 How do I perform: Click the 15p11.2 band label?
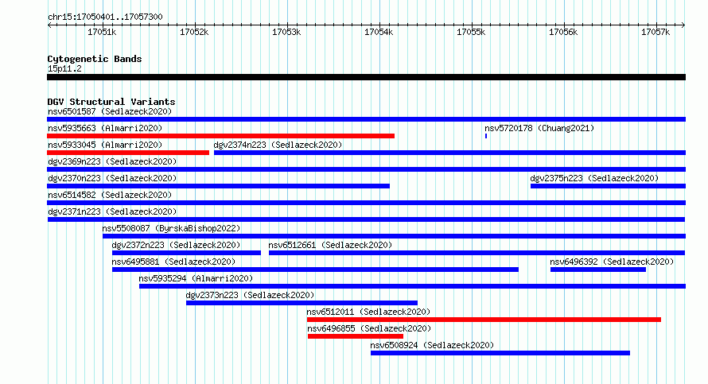click(x=64, y=68)
